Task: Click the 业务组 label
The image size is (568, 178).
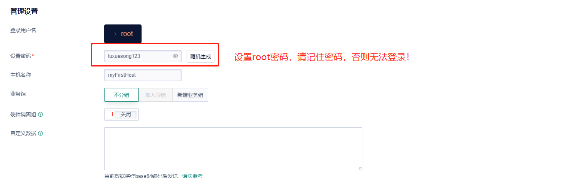Action: (x=18, y=94)
